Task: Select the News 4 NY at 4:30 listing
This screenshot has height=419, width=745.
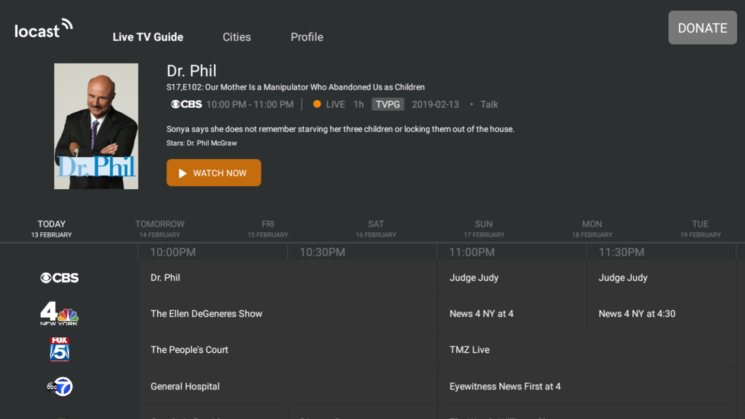Action: (x=662, y=313)
